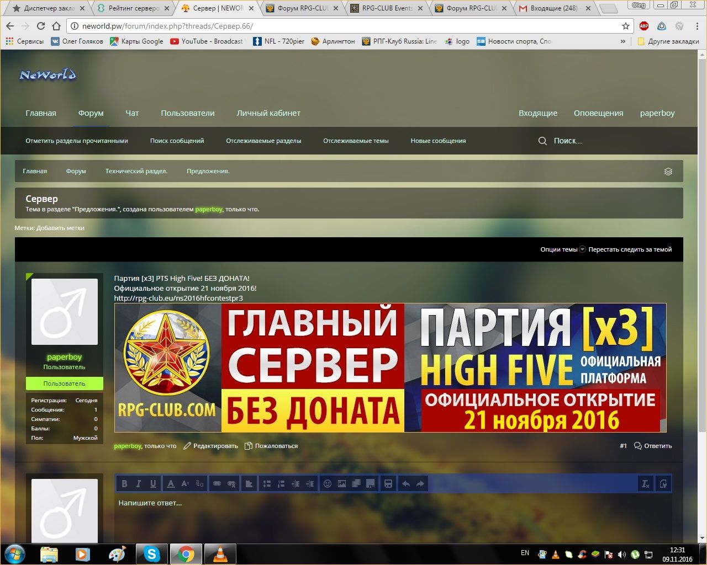Screen dimensions: 707x565
Task: Click Редактировать to edit post
Action: pos(210,446)
